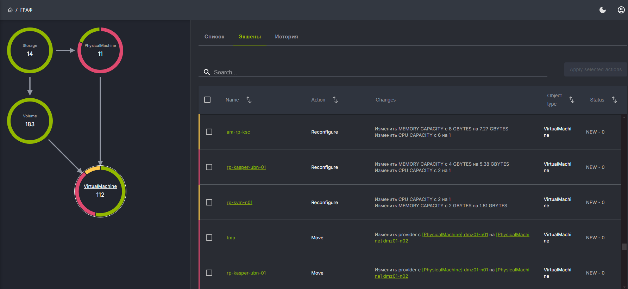Sort table by Action column

[335, 100]
